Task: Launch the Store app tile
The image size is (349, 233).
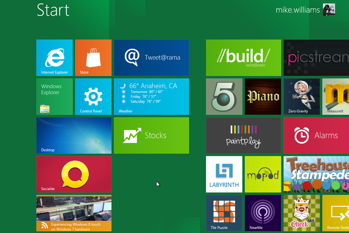Action: pos(93,58)
